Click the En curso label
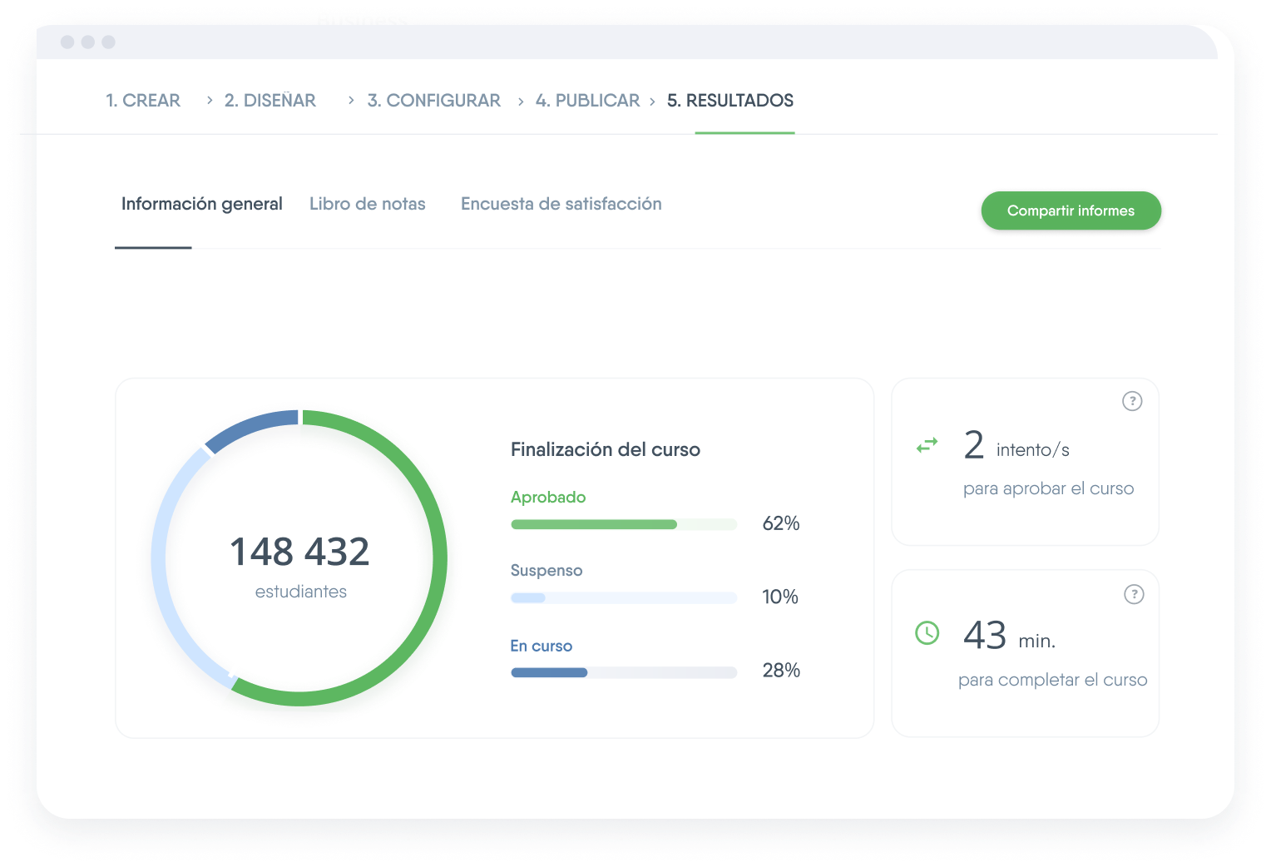Viewport: 1271px width, 867px height. 542,646
